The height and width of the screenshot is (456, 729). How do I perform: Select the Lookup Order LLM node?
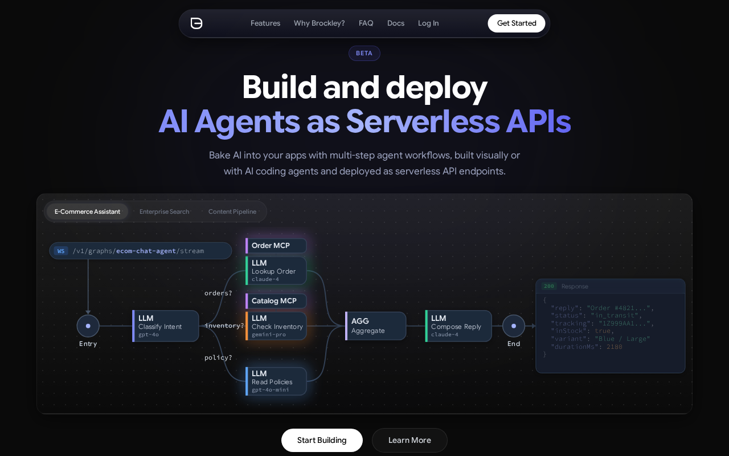tap(276, 271)
